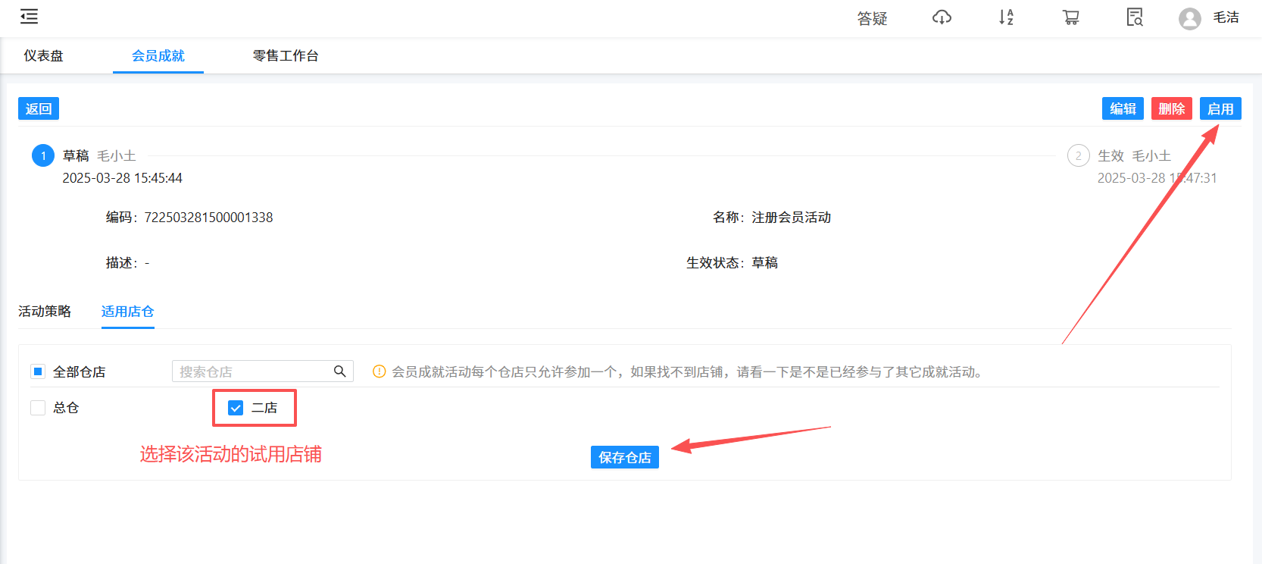Select the 活动策略 tab

click(45, 312)
